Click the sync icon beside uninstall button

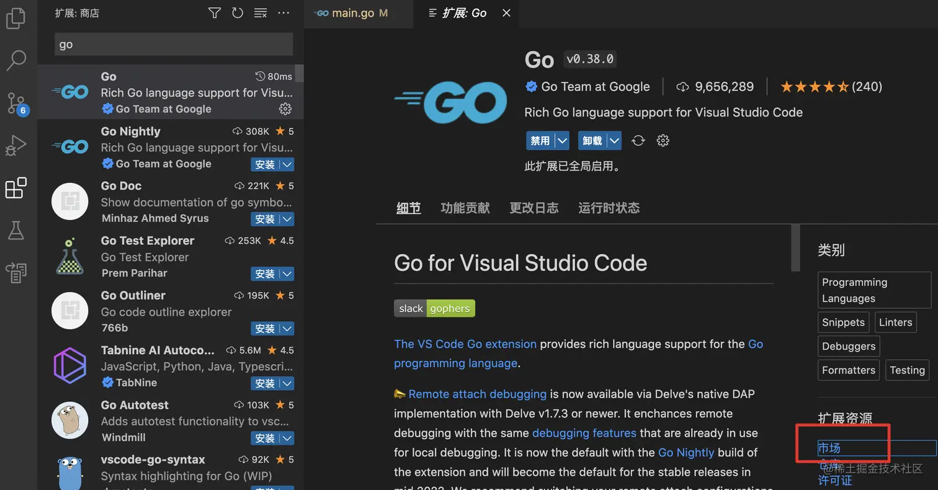[638, 141]
